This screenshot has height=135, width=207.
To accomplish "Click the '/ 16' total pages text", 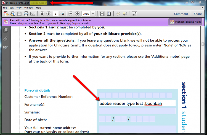I will 62,14.
